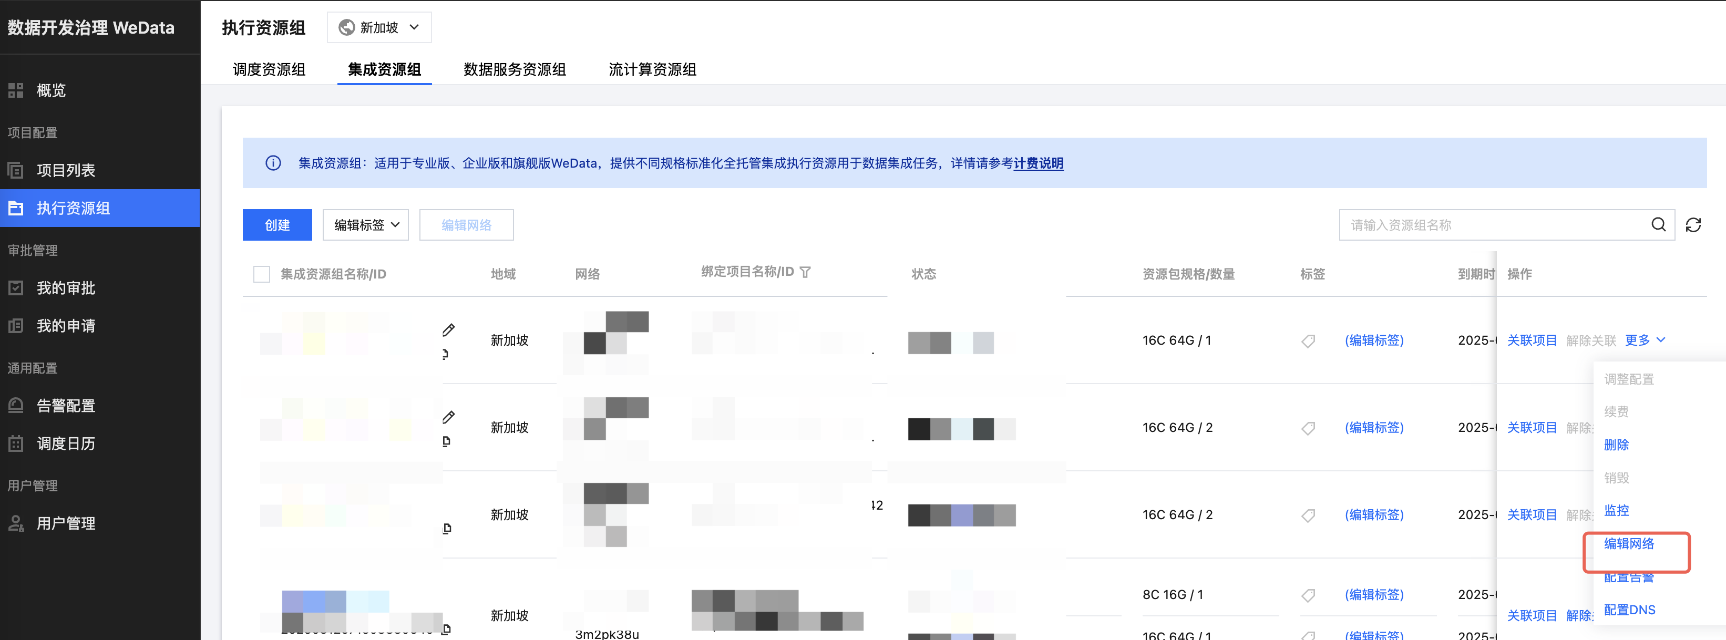Screen dimensions: 1726x640
Task: Copy ID of second resource group
Action: [446, 441]
